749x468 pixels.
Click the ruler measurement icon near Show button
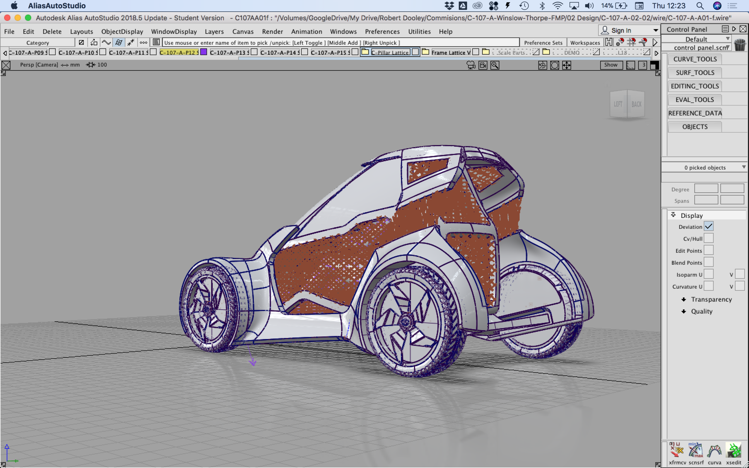[x=630, y=65]
